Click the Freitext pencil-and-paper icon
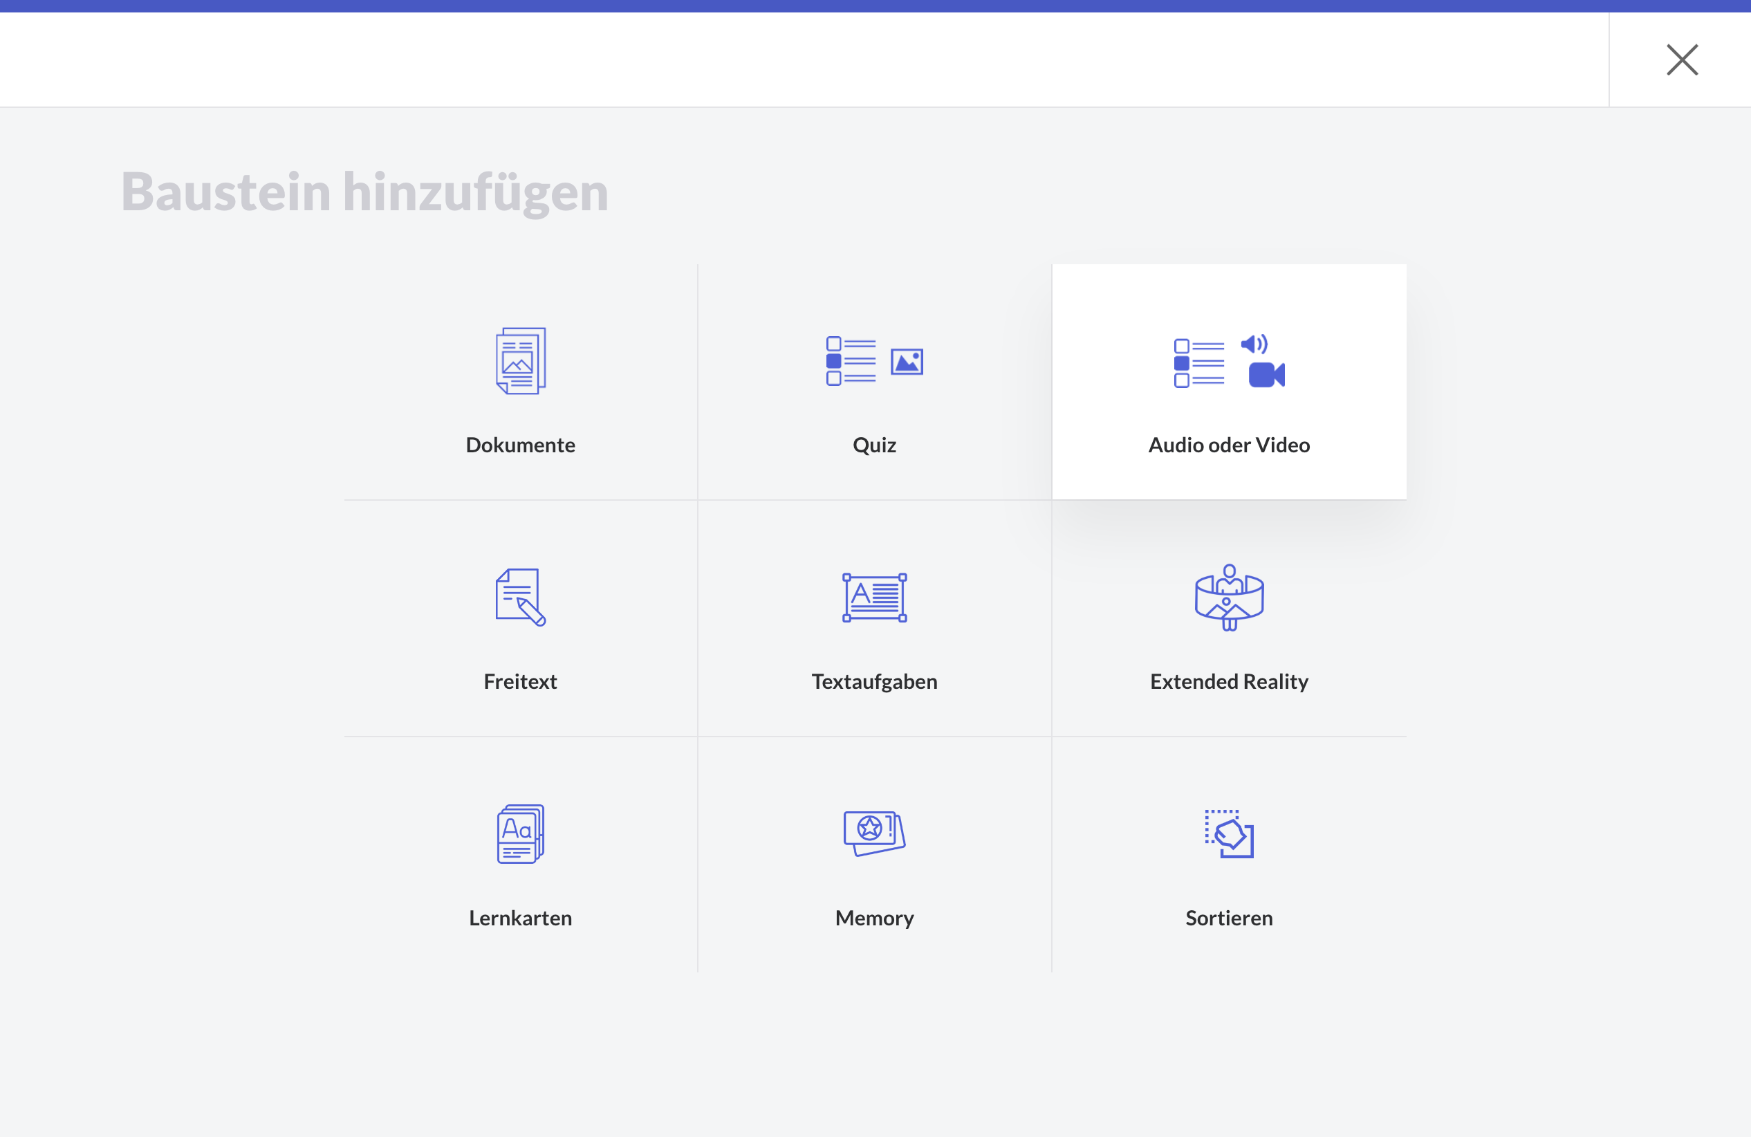This screenshot has width=1751, height=1137. [520, 597]
